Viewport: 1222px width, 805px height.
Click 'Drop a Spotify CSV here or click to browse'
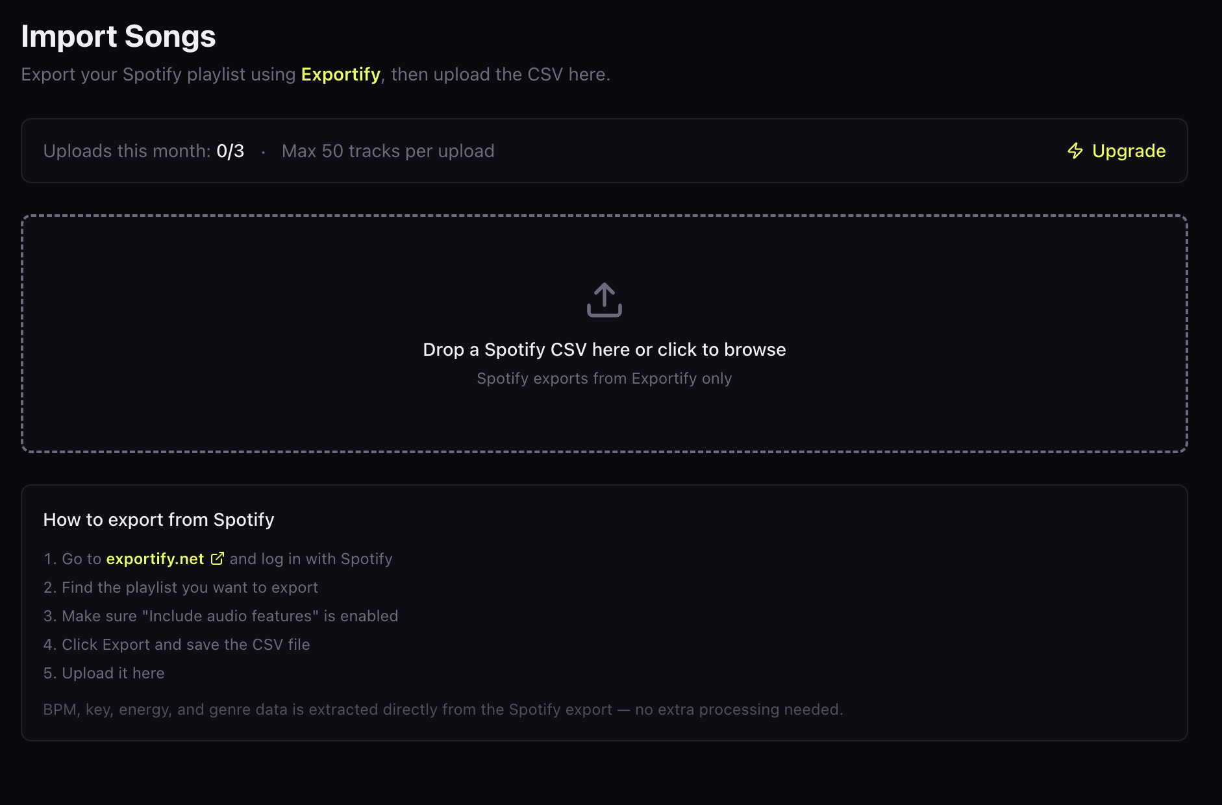tap(604, 349)
